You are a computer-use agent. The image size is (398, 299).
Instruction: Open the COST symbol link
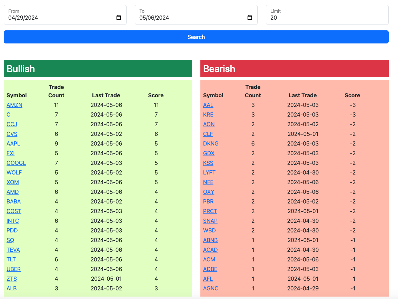(x=14, y=211)
